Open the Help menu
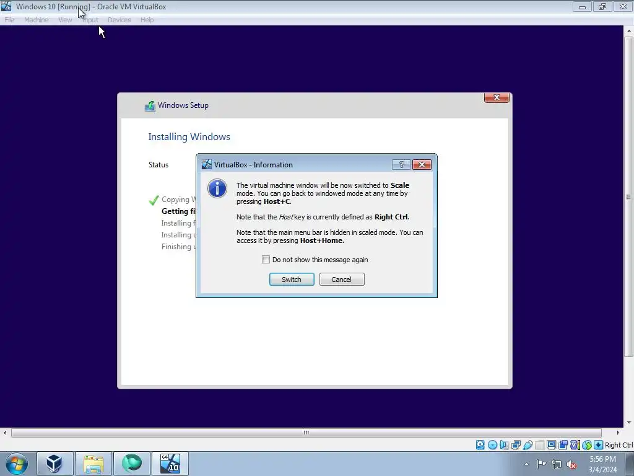 click(x=147, y=20)
